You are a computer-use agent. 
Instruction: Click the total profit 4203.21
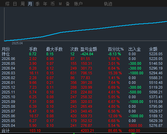point(87,131)
